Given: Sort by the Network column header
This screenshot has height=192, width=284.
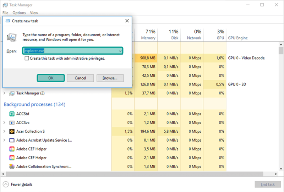Looking at the screenshot, I should pyautogui.click(x=192, y=34).
